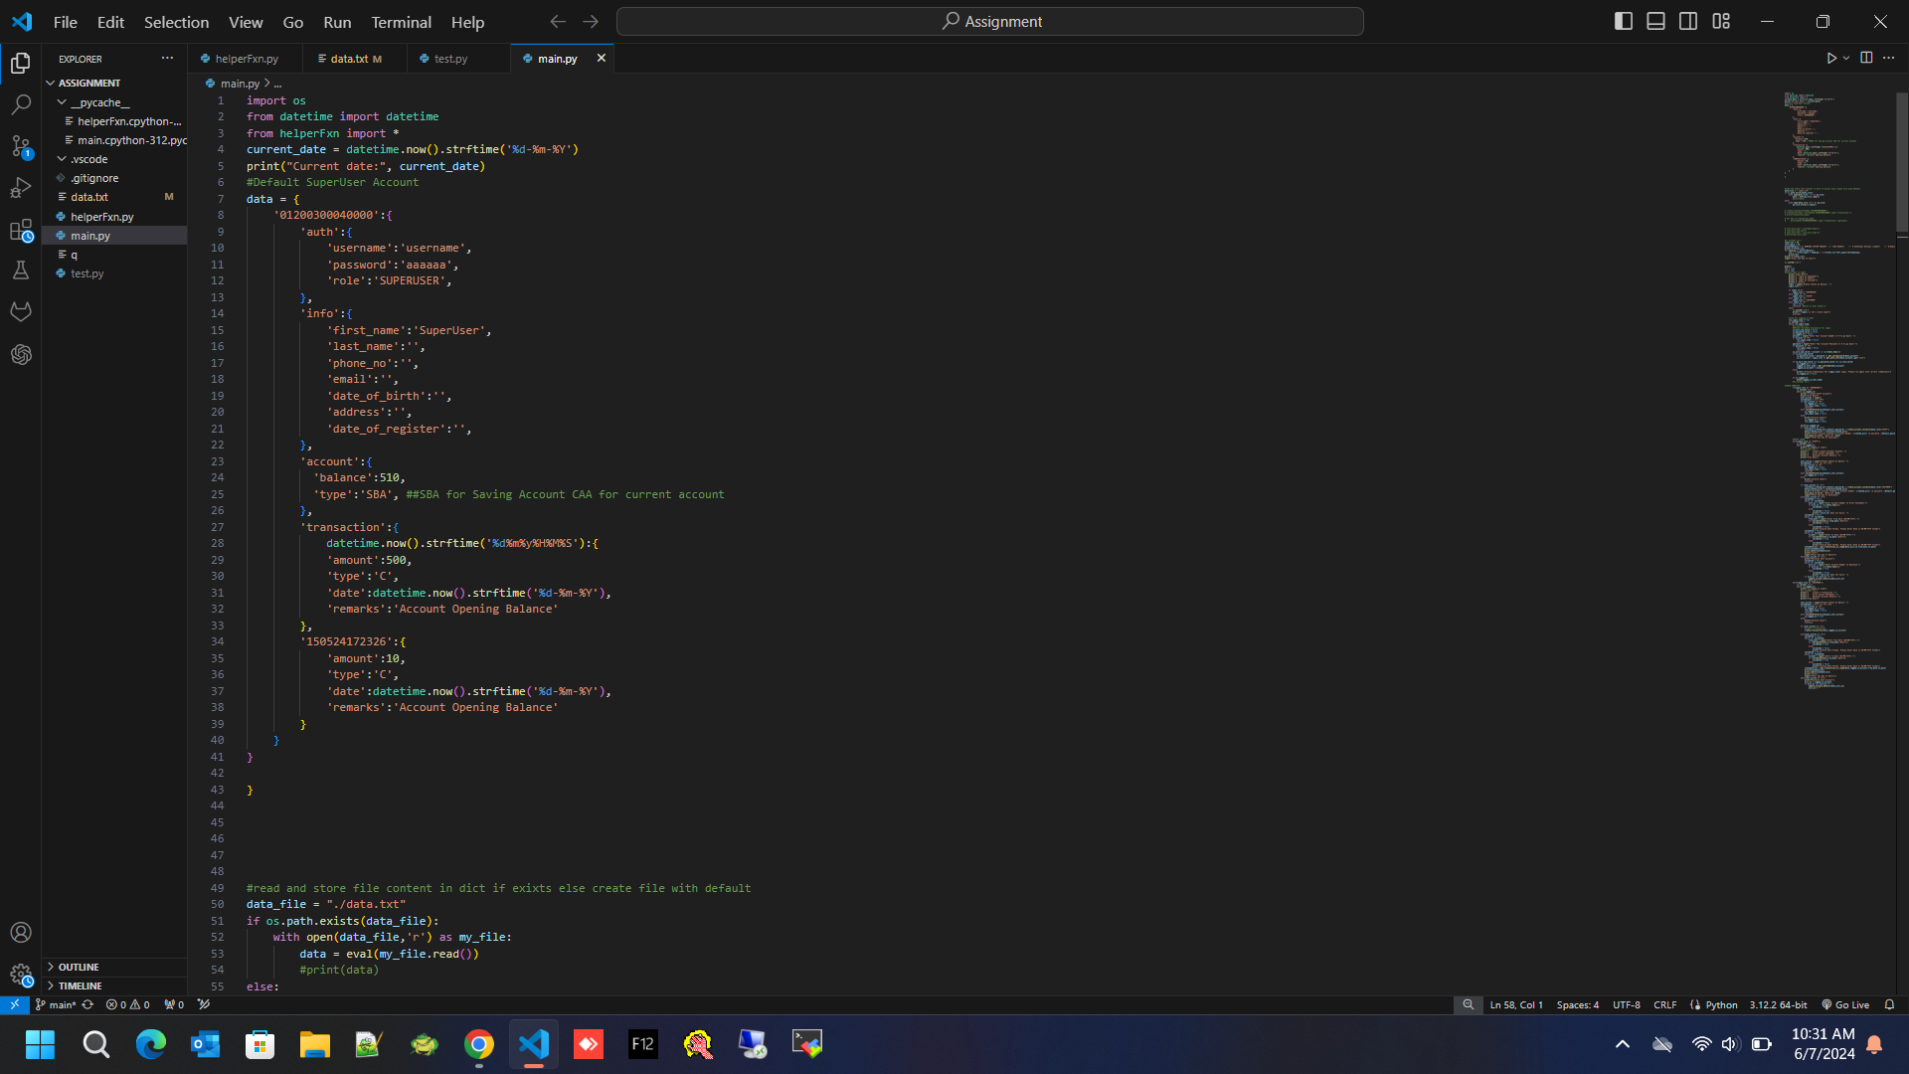
Task: Collapse the .vscode folder
Action: [x=88, y=159]
